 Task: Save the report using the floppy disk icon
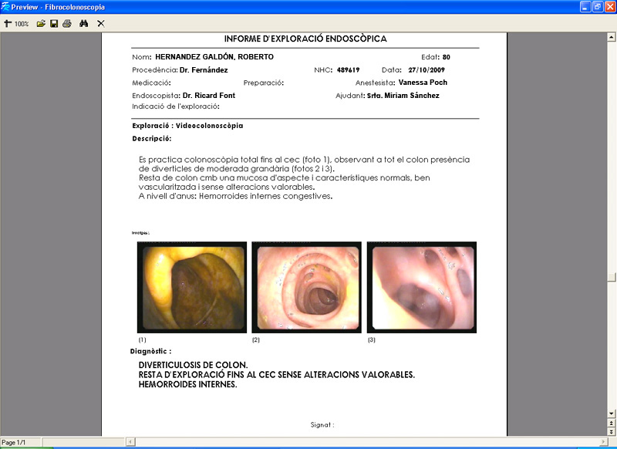[x=54, y=24]
